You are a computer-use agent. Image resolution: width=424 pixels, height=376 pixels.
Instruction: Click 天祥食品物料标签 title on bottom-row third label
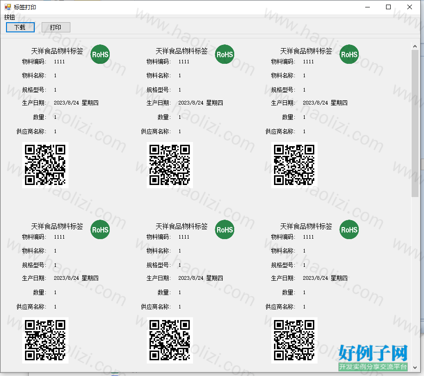pos(306,226)
